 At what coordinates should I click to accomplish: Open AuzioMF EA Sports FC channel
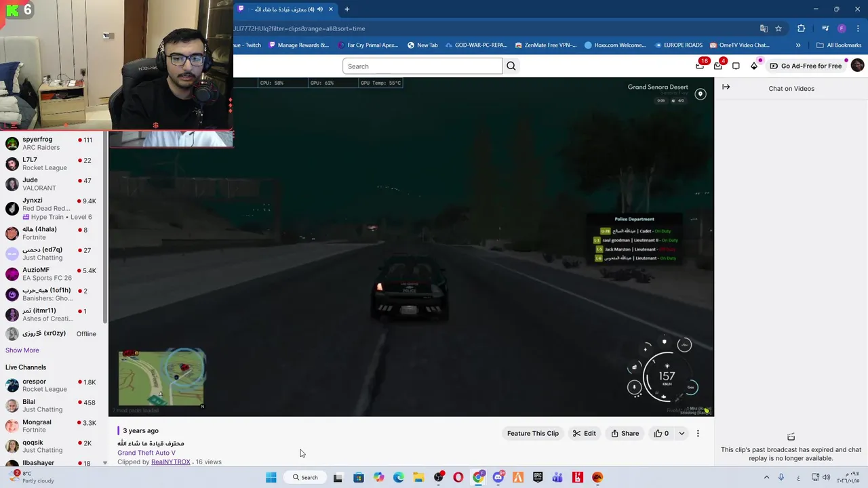(x=53, y=274)
